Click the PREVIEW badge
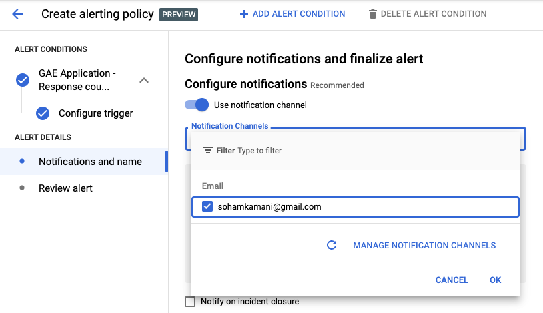This screenshot has height=313, width=543. click(x=178, y=14)
